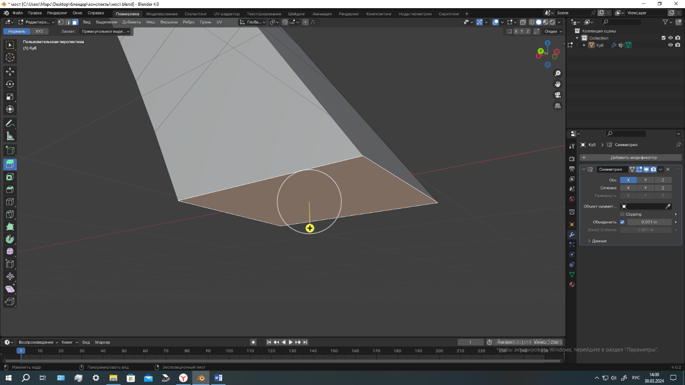Click the camera view icon in viewport
This screenshot has height=385, width=685.
pyautogui.click(x=557, y=95)
